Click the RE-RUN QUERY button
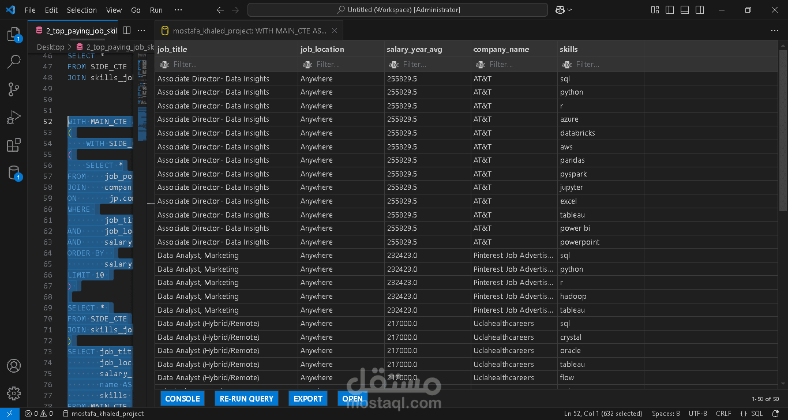 246,398
